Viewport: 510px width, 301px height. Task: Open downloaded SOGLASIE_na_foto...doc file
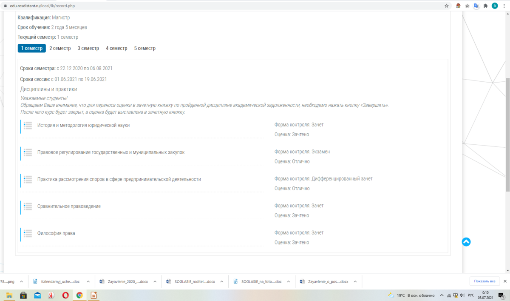tap(258, 281)
